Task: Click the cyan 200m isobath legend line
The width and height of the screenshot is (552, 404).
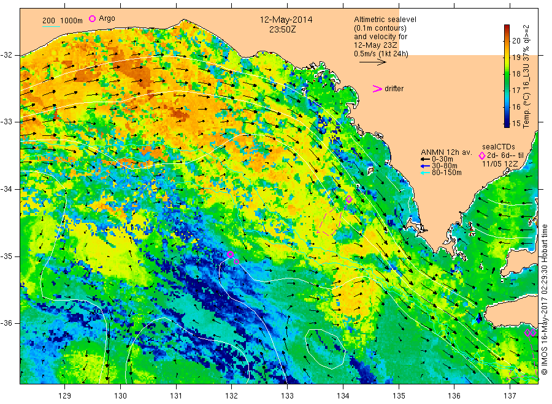Action: (x=51, y=27)
